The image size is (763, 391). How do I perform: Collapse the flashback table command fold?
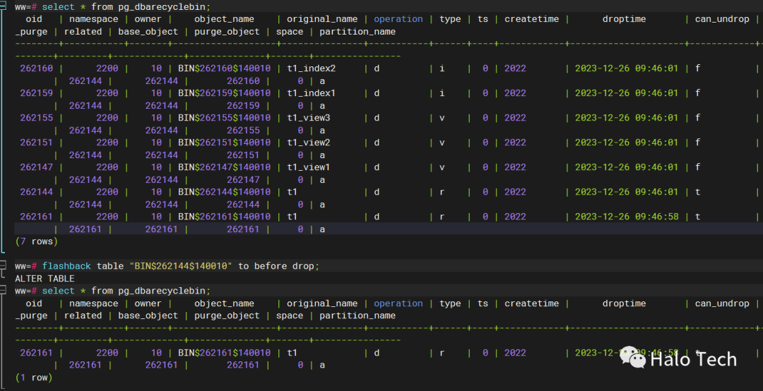point(4,266)
